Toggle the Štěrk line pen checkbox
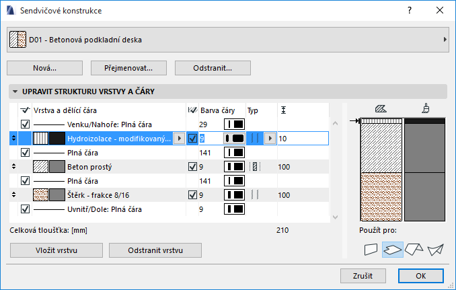This screenshot has width=456, height=290. [192, 195]
